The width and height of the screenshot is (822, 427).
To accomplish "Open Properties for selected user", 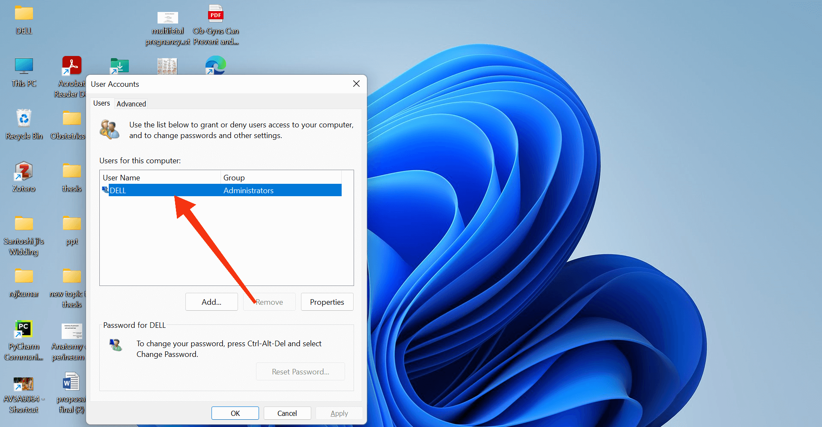I will [x=327, y=302].
